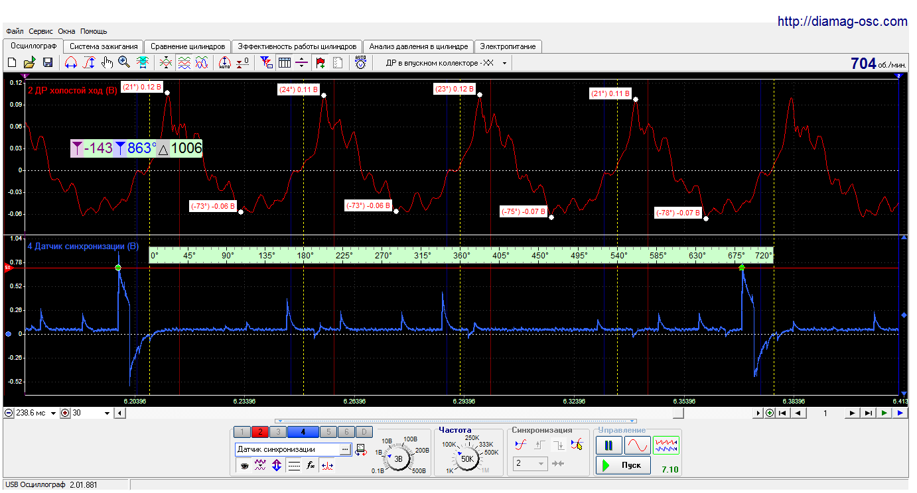Click the horizontal cursor line icon

[x=301, y=63]
